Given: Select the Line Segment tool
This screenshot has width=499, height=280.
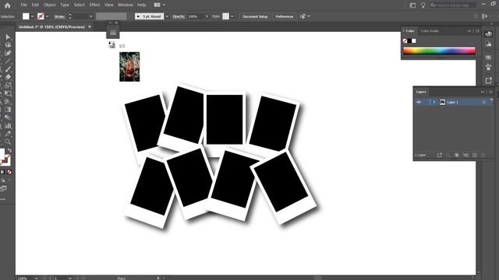Looking at the screenshot, I should pyautogui.click(x=8, y=61).
